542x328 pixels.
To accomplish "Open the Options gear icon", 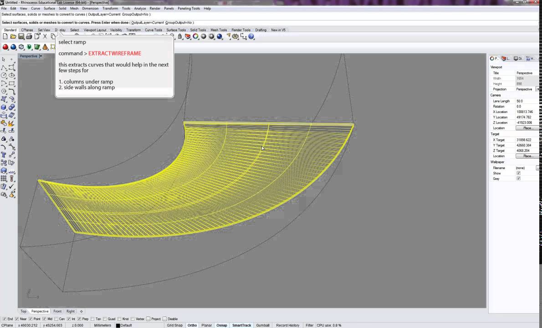I will 235,36.
